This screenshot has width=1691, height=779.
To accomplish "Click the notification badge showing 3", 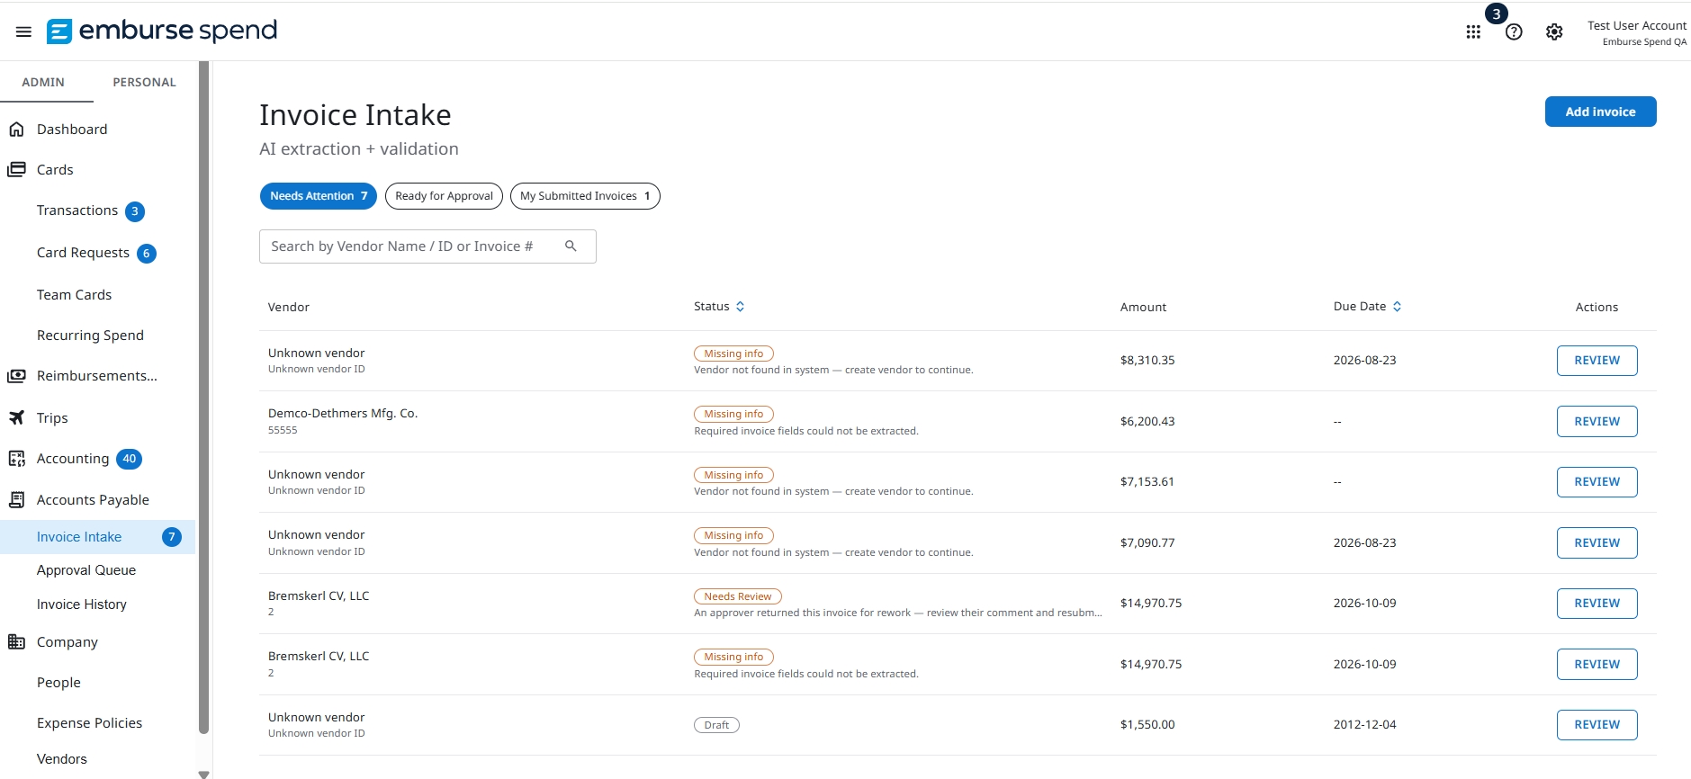I will coord(1496,13).
